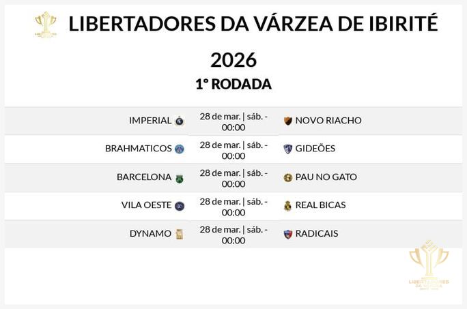This screenshot has height=309, width=467.
Task: Open the GIDEÕES team link
Action: tap(315, 149)
